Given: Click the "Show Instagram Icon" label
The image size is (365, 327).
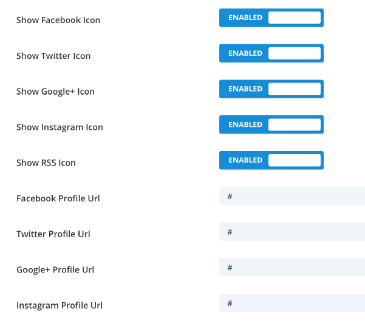Looking at the screenshot, I should pyautogui.click(x=60, y=127).
